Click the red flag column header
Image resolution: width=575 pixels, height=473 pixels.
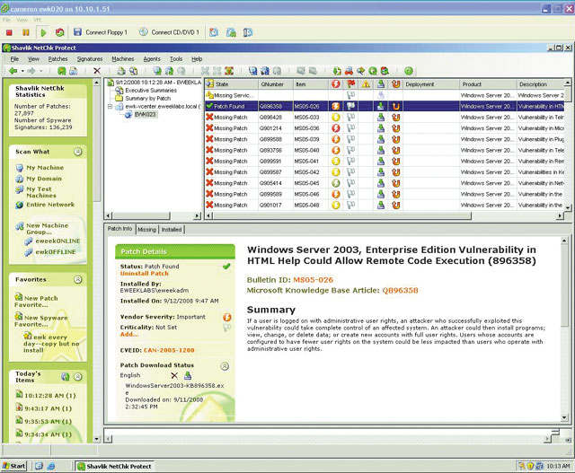coord(351,84)
